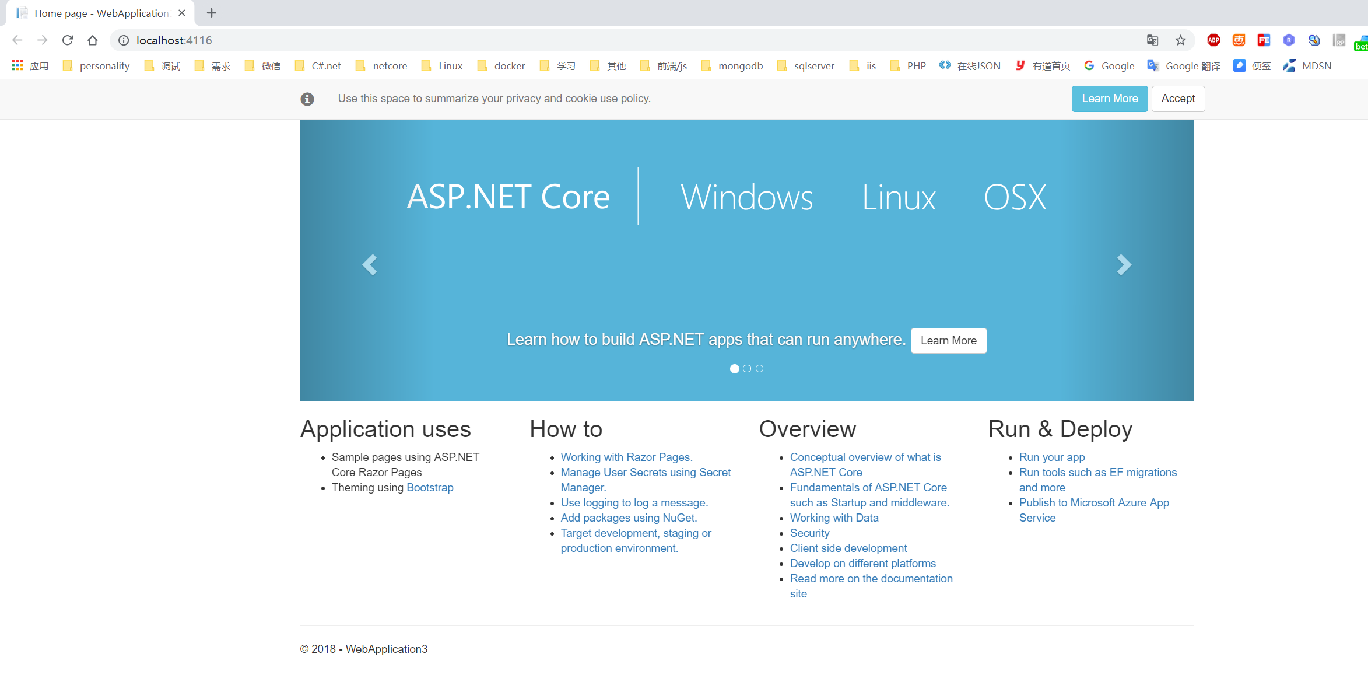1368x678 pixels.
Task: Click the browser reload icon
Action: tap(68, 40)
